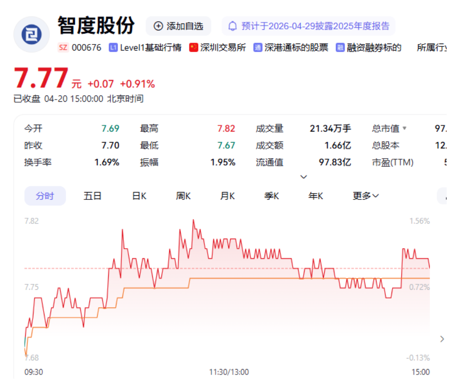Click the 成交量 value 21.34万手
The width and height of the screenshot is (465, 392).
pos(330,128)
